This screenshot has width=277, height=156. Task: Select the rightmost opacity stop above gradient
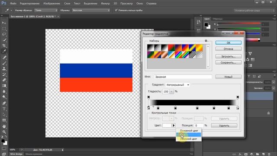coord(238,97)
